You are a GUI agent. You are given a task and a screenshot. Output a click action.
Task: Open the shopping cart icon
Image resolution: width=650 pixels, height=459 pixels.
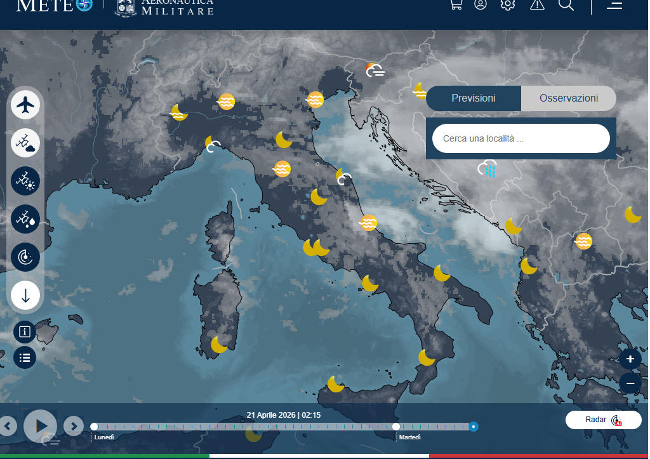click(x=455, y=5)
